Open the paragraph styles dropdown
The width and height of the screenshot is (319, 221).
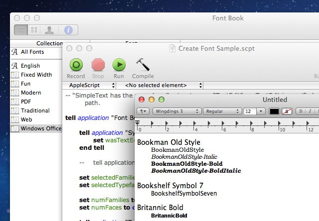point(143,111)
